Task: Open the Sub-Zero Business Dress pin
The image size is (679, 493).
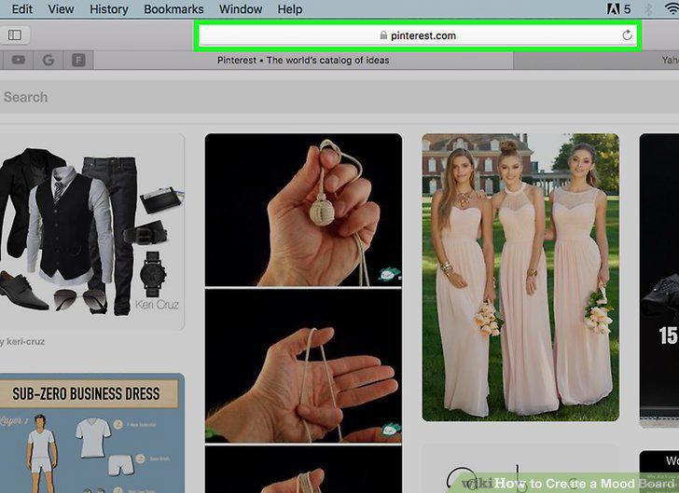Action: click(92, 432)
